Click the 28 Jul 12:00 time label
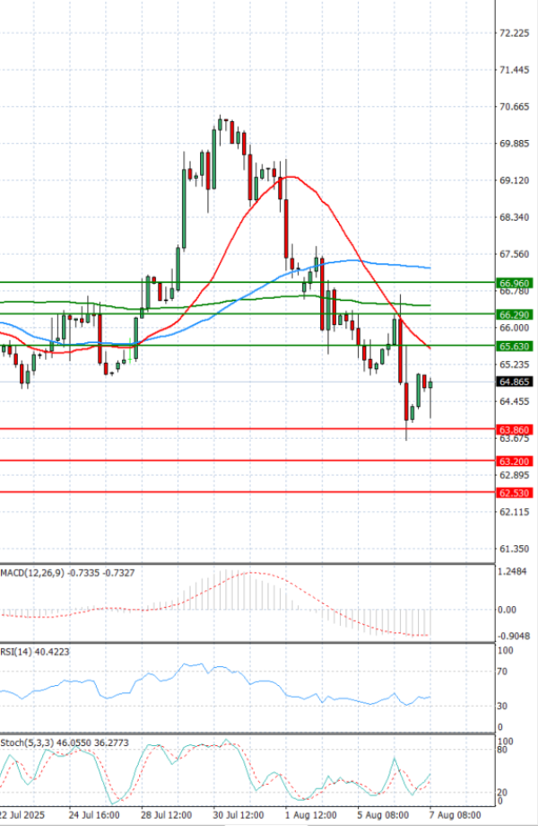The height and width of the screenshot is (826, 538). point(166,815)
